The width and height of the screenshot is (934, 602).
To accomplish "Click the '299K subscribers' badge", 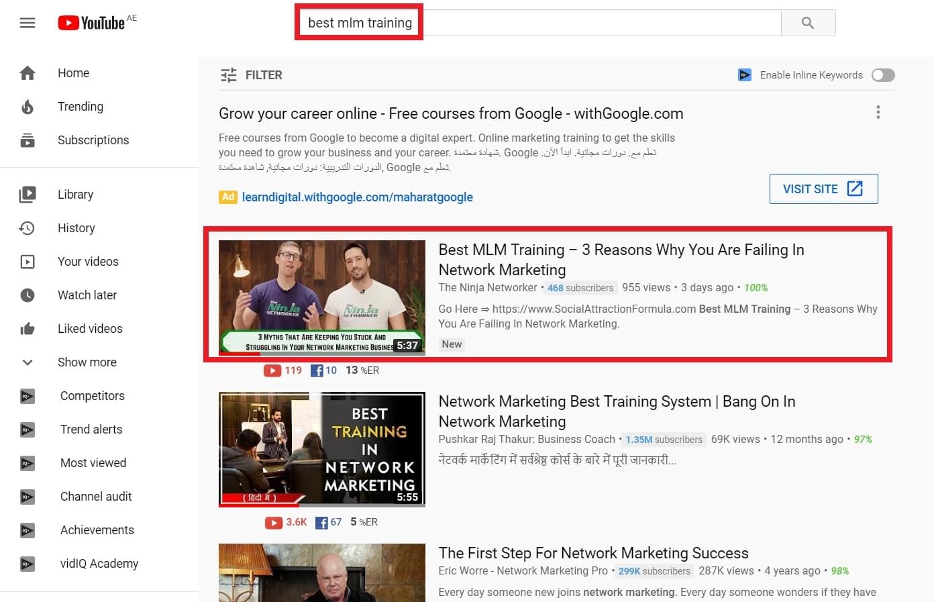I will (x=654, y=571).
